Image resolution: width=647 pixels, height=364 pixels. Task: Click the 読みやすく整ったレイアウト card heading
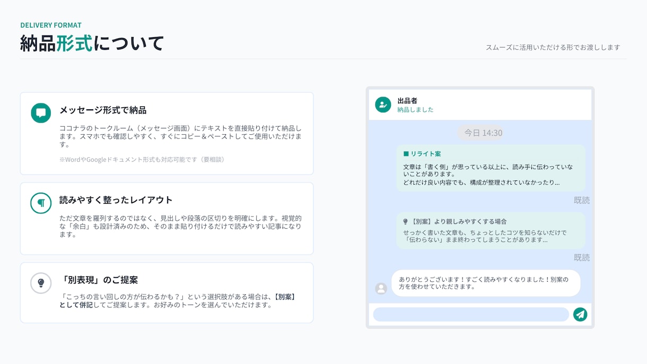(116, 200)
